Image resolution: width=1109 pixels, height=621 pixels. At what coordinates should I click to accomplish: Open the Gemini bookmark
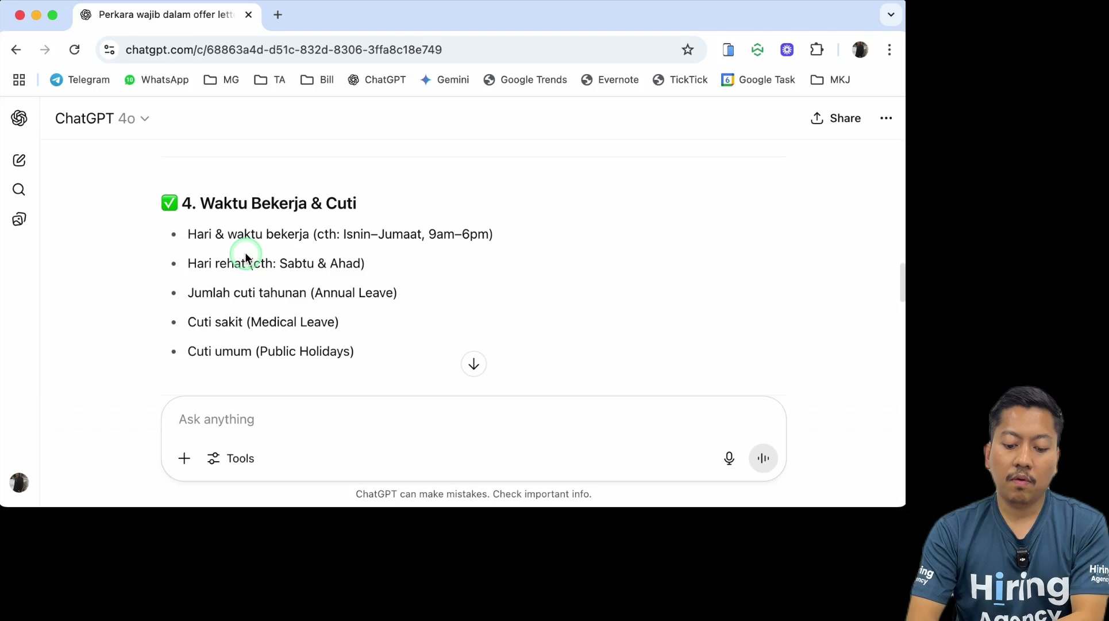pyautogui.click(x=444, y=80)
